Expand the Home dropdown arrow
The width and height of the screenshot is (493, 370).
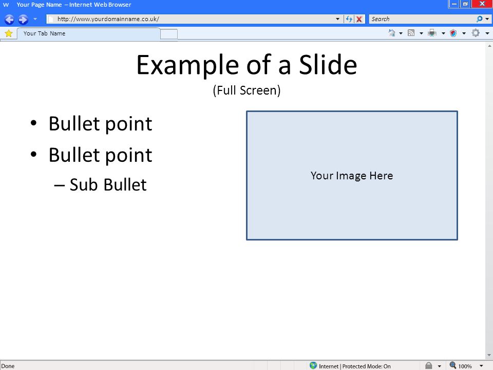pyautogui.click(x=401, y=33)
